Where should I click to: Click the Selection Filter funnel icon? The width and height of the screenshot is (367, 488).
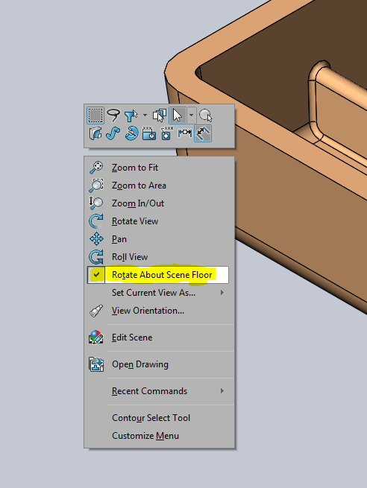pos(131,115)
